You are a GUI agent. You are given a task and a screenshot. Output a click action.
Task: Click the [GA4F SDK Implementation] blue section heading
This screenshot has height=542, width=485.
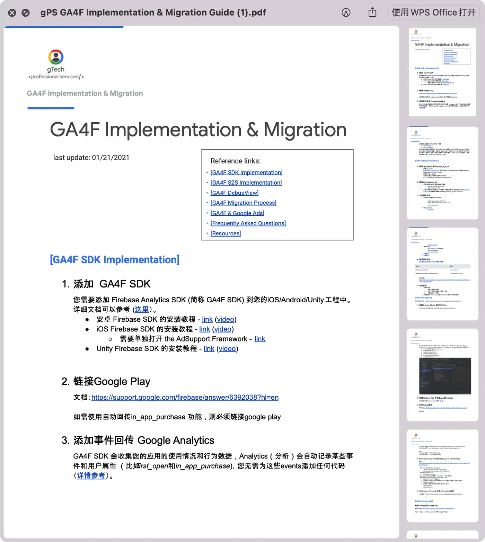tap(115, 260)
